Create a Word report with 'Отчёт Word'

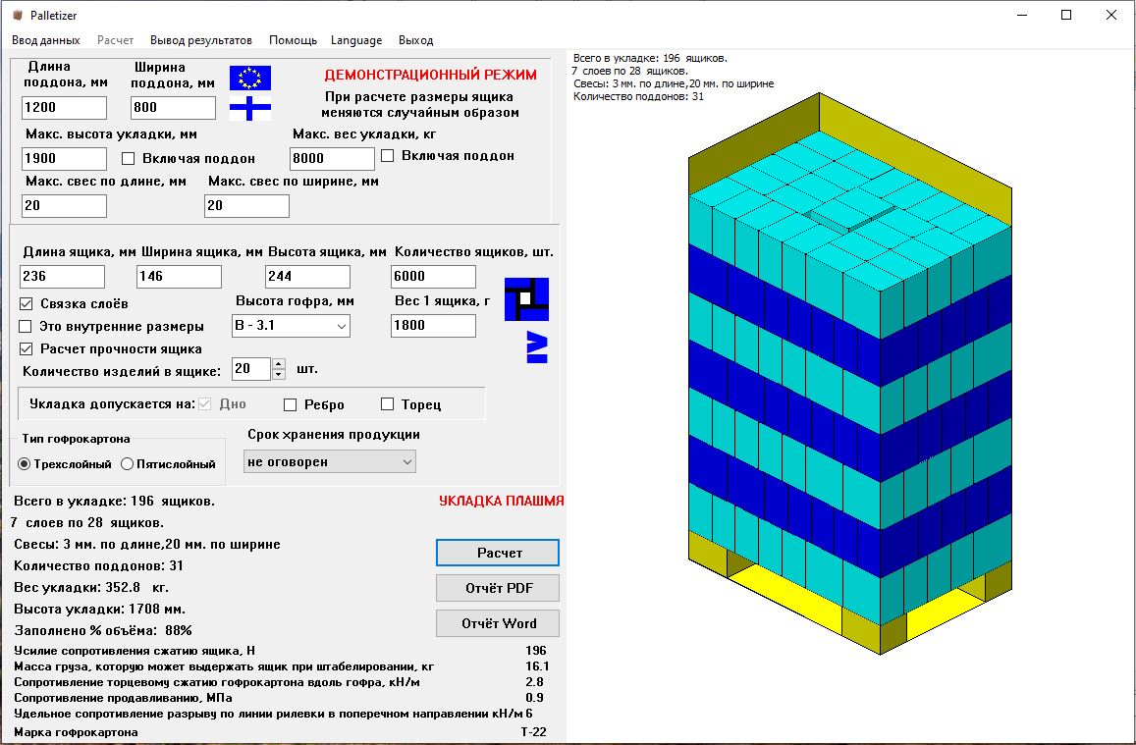[x=497, y=622]
